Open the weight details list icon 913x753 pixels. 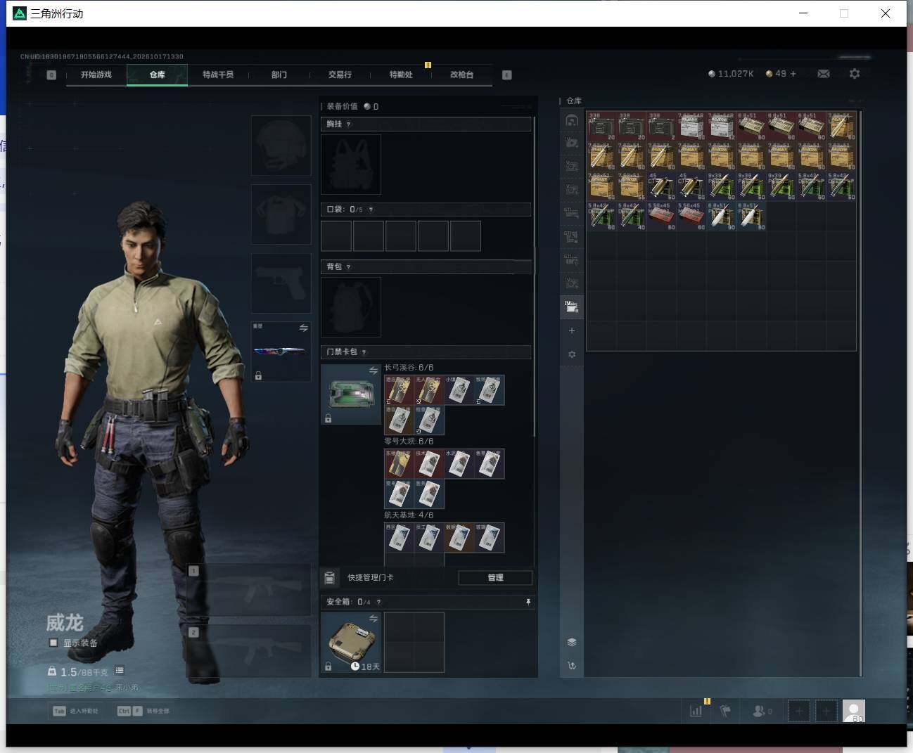pyautogui.click(x=120, y=671)
